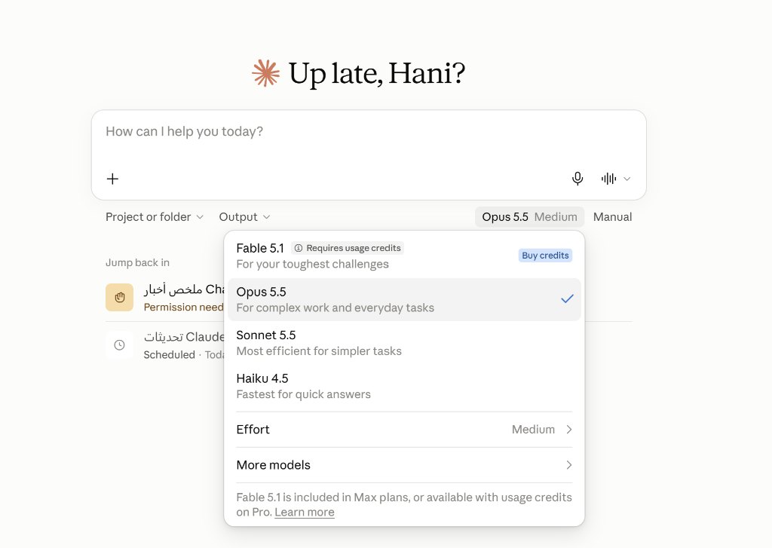This screenshot has width=772, height=548.
Task: Click the orange Claude starburst logo
Action: coord(266,73)
